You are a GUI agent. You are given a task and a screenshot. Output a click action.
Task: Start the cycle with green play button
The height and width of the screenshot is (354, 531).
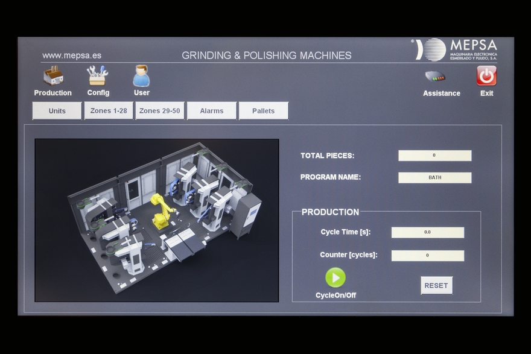[x=335, y=277]
